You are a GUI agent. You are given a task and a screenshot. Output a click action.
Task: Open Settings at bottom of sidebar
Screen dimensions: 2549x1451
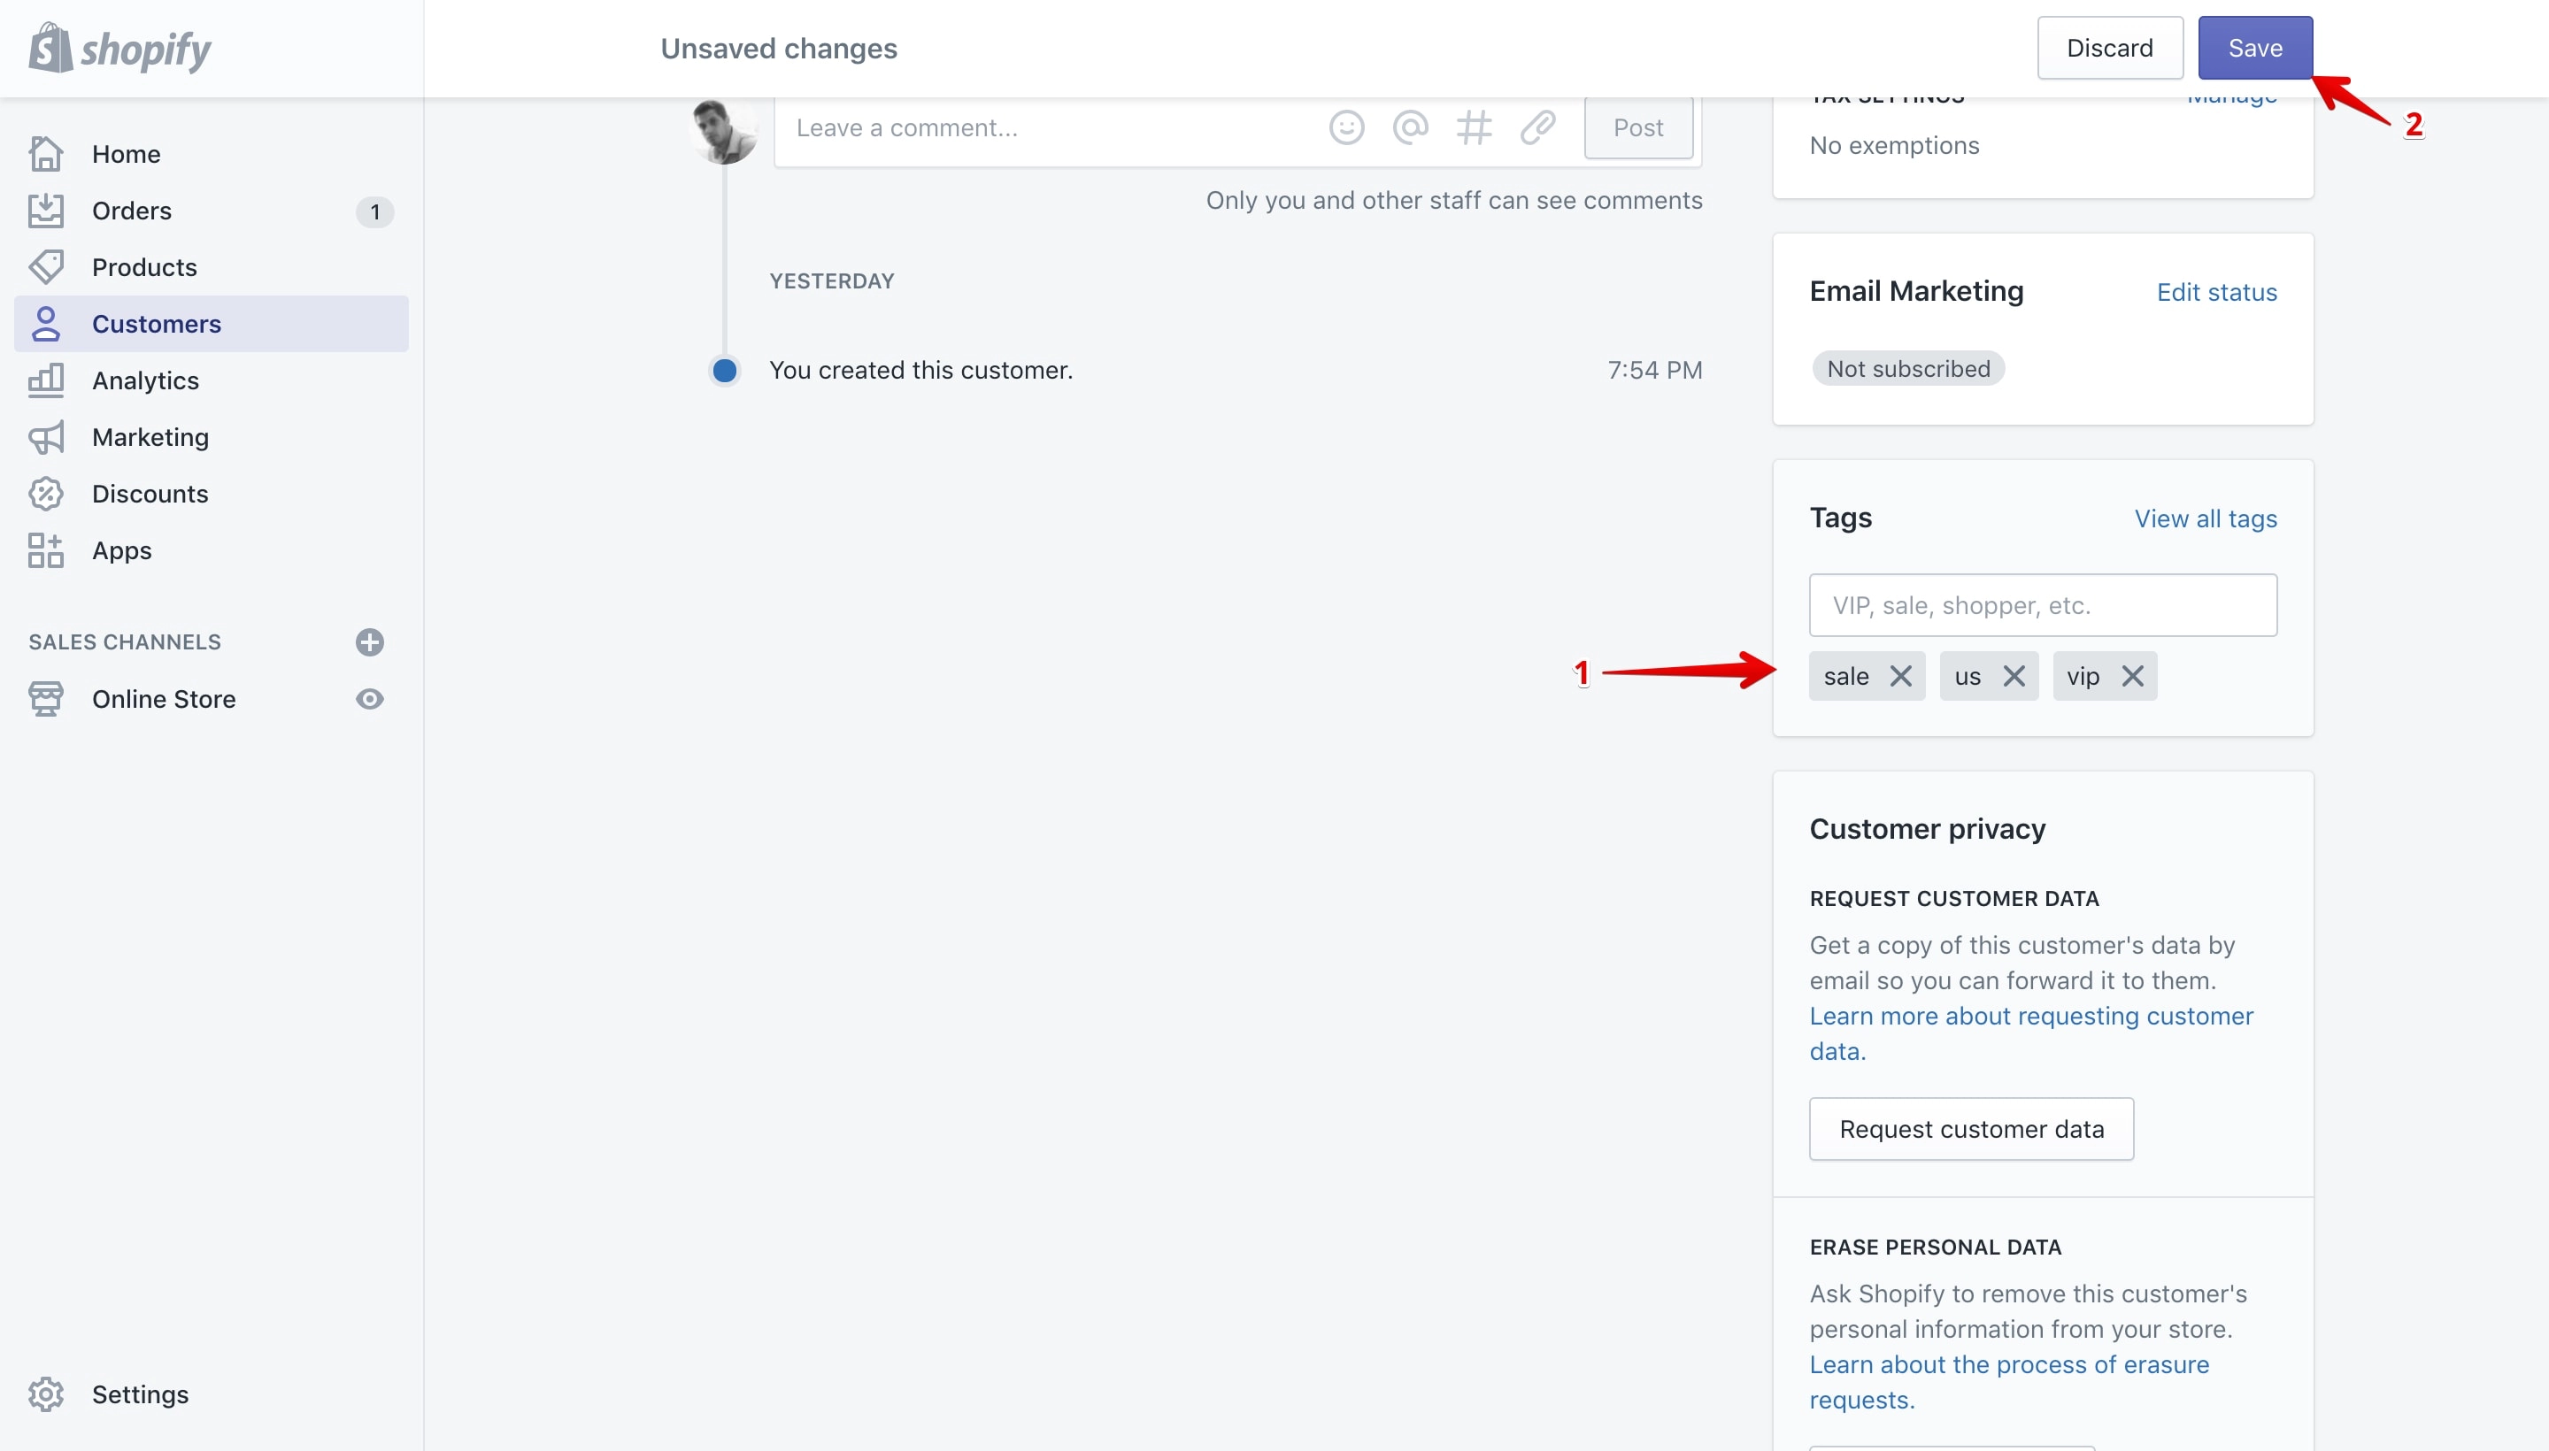[140, 1394]
